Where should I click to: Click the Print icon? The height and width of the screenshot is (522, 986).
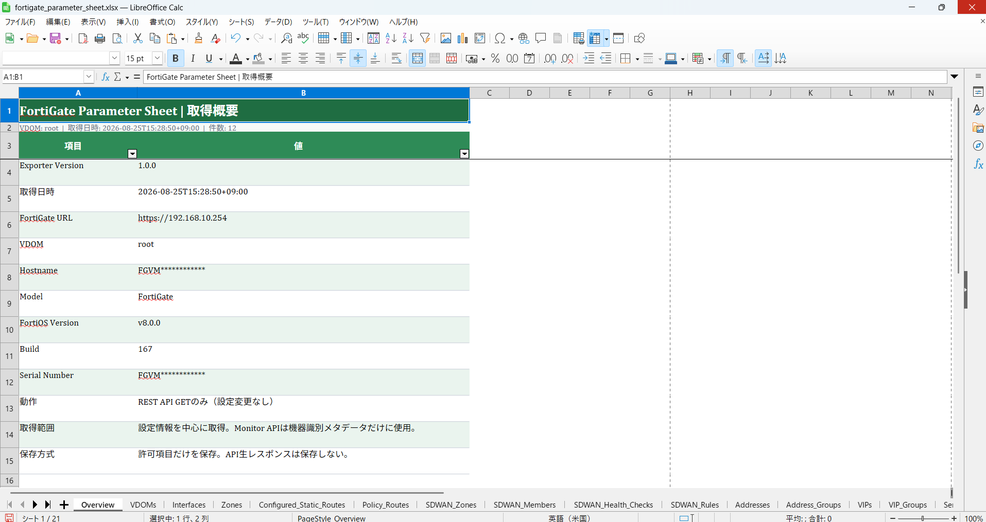click(100, 39)
